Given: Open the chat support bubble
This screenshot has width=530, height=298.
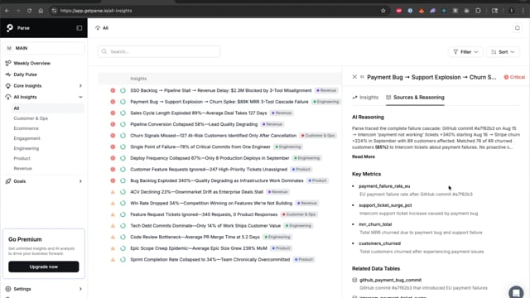Looking at the screenshot, I should tap(516, 292).
